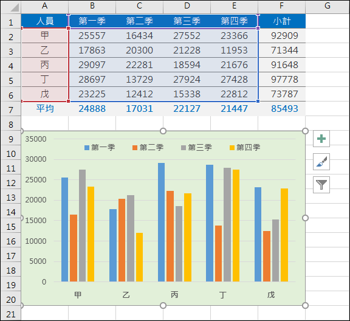The width and height of the screenshot is (350, 321).
Task: Select cell containing 18594
Action: click(x=187, y=65)
